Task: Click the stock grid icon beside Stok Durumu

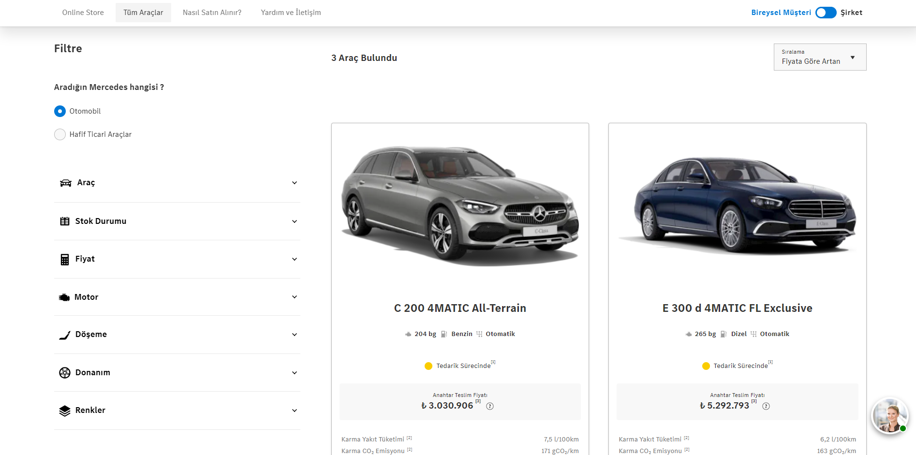Action: tap(65, 221)
